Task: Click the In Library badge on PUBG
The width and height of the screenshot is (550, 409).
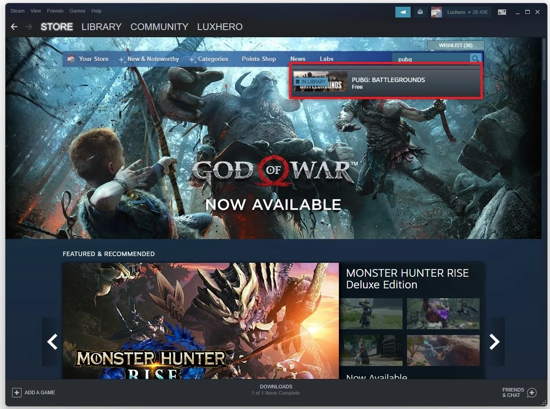Action: [311, 82]
